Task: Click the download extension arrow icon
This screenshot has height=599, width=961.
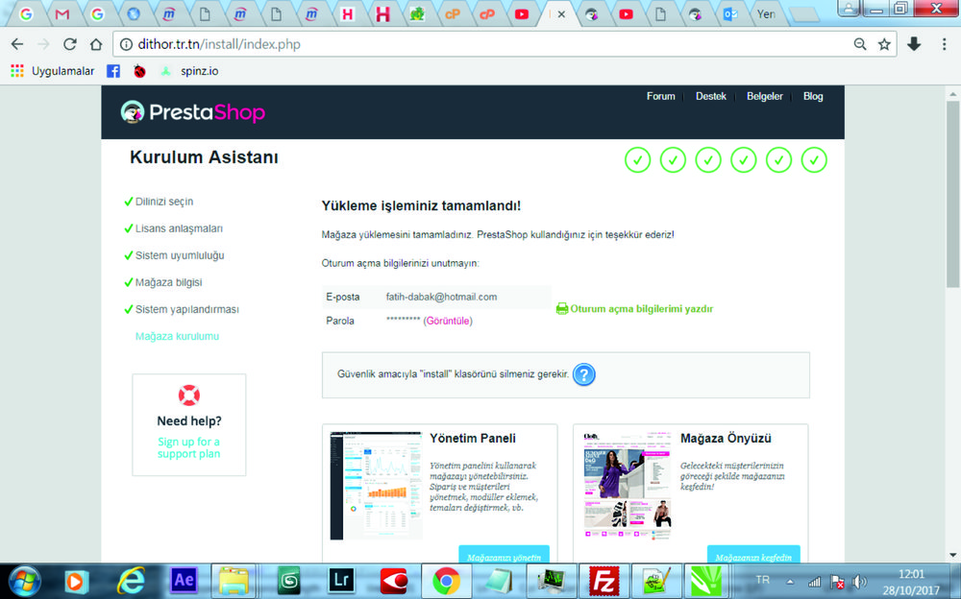Action: (x=914, y=44)
